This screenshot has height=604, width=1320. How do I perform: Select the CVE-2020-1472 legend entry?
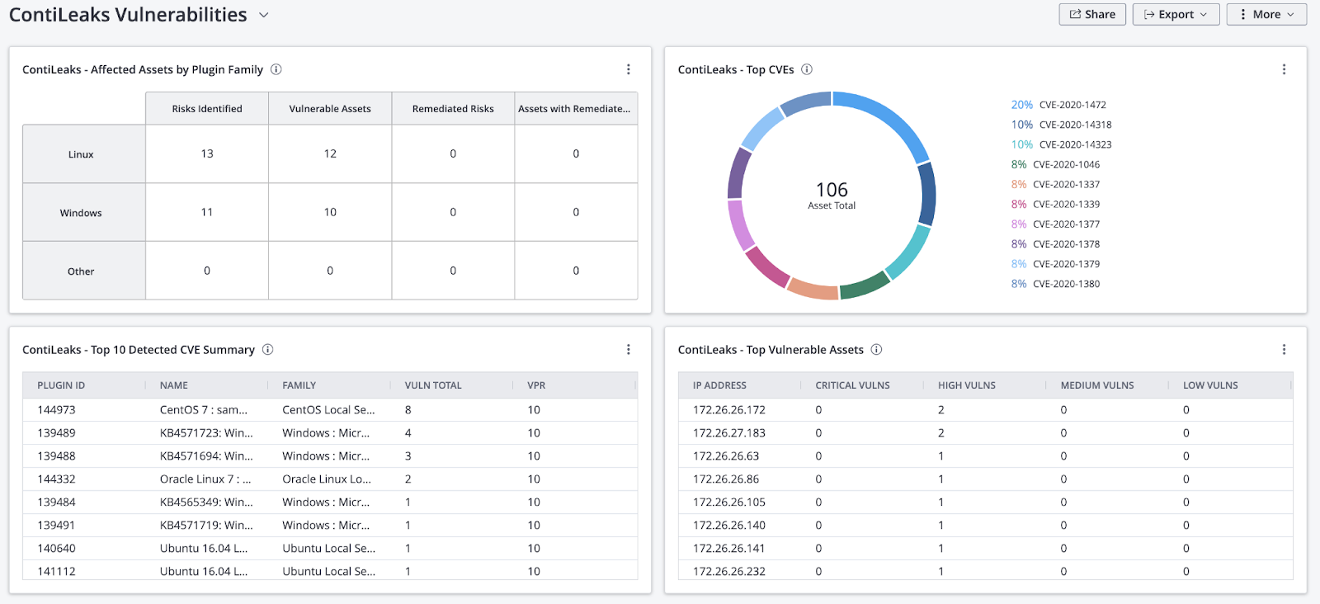[x=1058, y=105]
